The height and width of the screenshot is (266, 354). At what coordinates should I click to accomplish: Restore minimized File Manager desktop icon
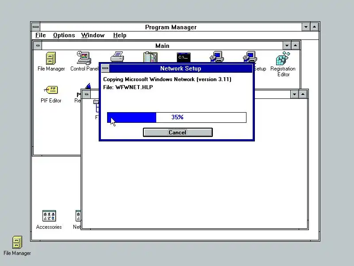coord(17,242)
